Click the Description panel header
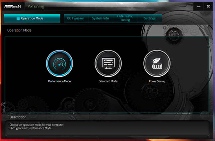This screenshot has height=141, width=215. pyautogui.click(x=18, y=117)
